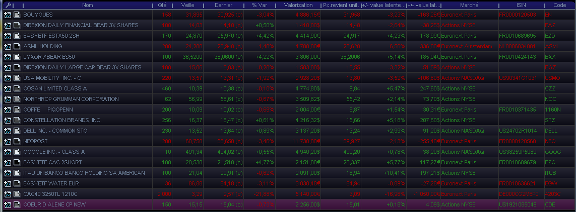Open chart icon for USA MOBILITY INC

point(8,78)
